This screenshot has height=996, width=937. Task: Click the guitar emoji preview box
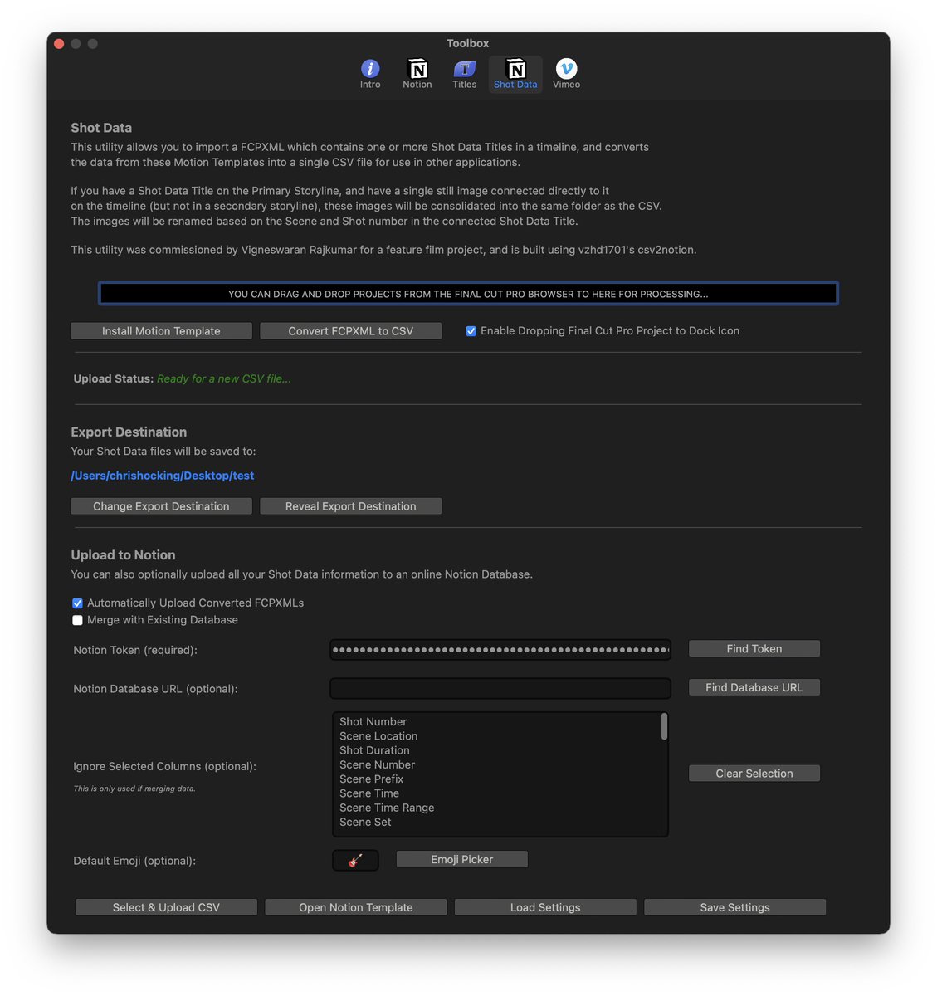pos(355,860)
